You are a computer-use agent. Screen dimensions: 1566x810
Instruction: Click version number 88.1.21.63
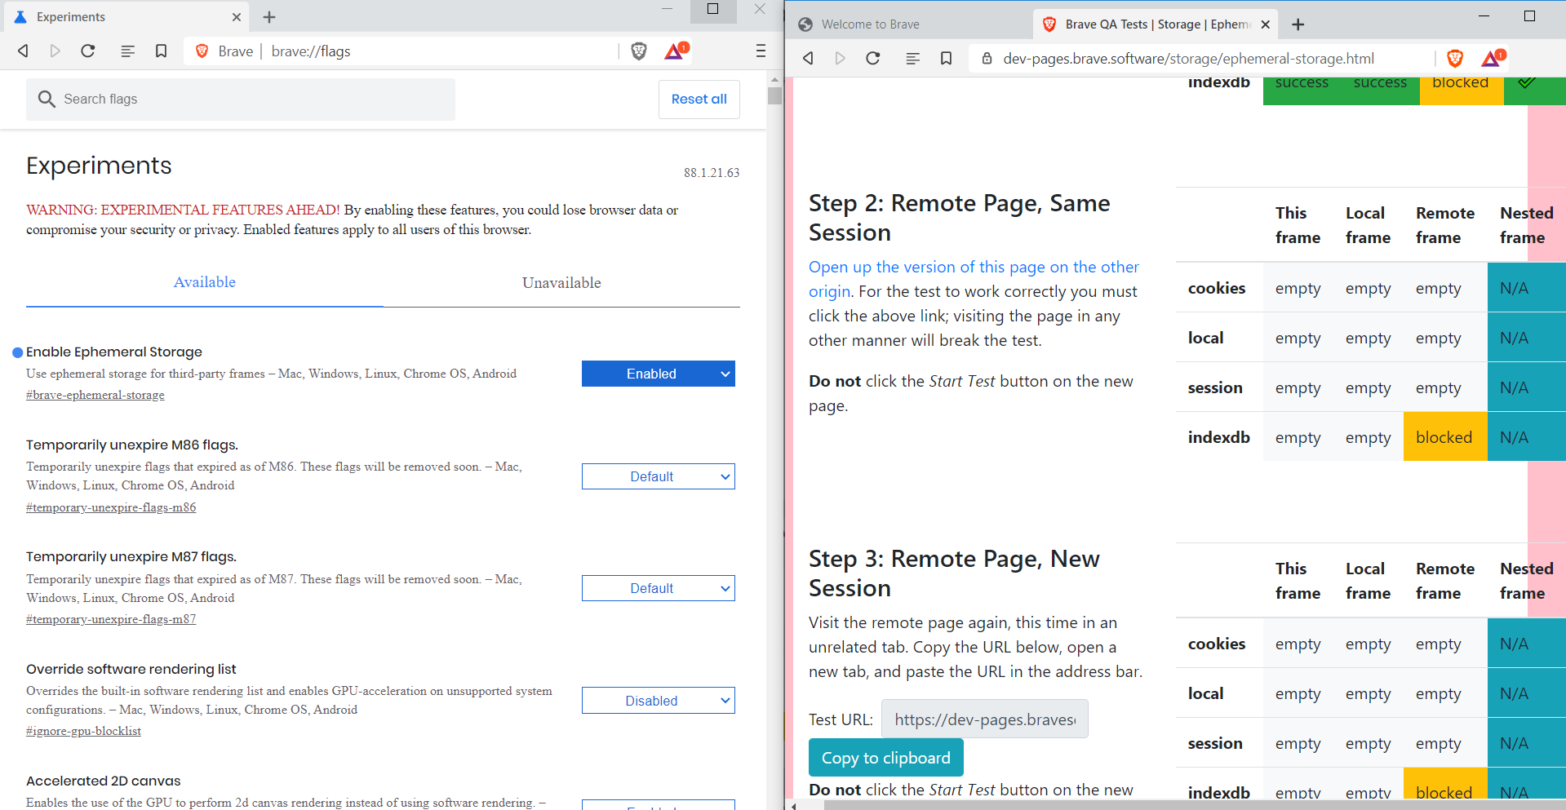(712, 173)
